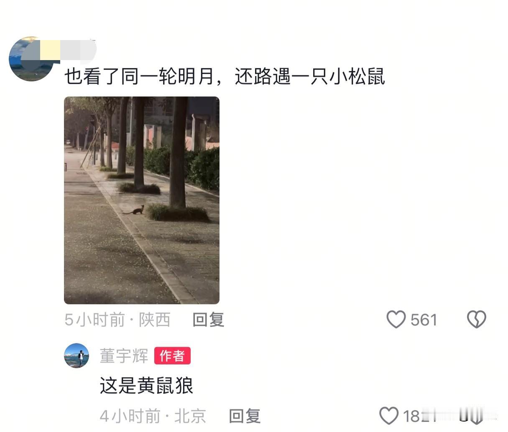This screenshot has width=508, height=432.
Task: Dislike 董宇辉's reply using broken heart
Action: [476, 416]
